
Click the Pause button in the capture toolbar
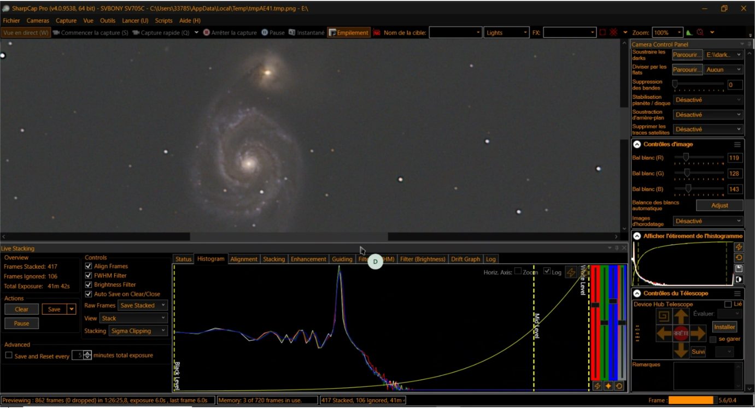(273, 33)
